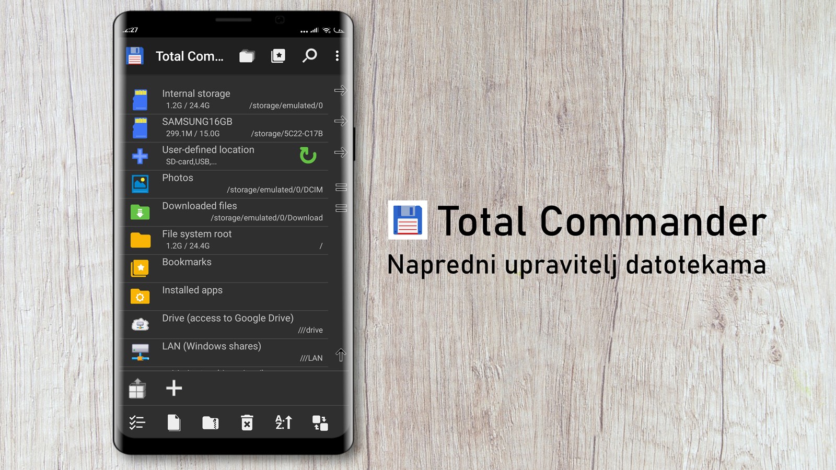The image size is (836, 470).
Task: Tap the WiFi status icon
Action: coord(327,30)
